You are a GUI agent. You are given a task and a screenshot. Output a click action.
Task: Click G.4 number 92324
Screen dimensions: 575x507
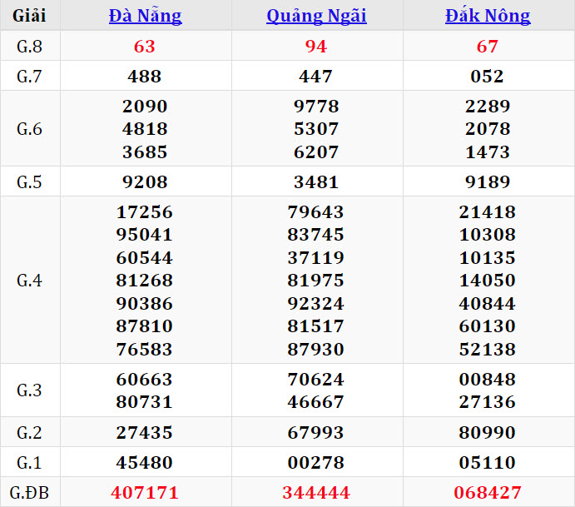[x=315, y=304]
